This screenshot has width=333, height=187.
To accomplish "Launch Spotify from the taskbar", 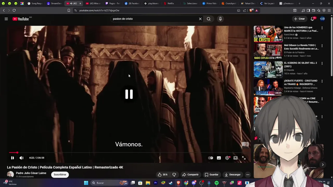I will pyautogui.click(x=216, y=183).
